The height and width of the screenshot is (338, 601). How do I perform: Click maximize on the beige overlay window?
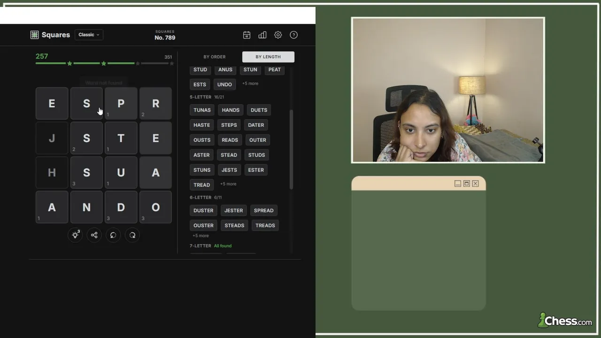coord(467,184)
